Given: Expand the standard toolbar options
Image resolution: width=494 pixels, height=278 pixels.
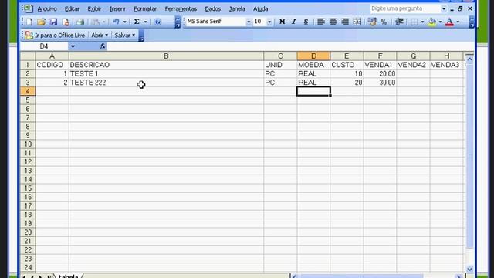Looking at the screenshot, I should pos(178,22).
